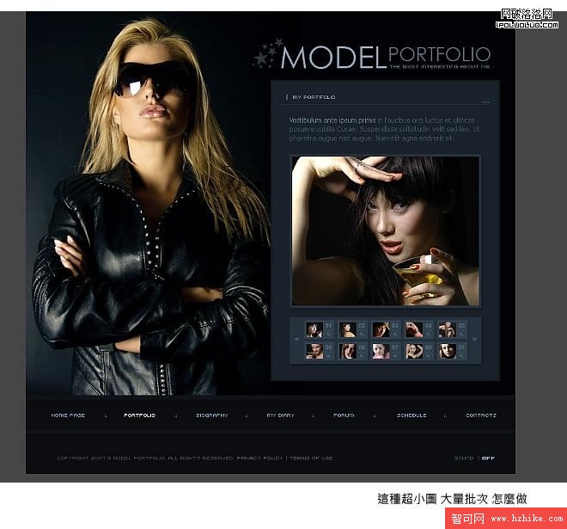The width and height of the screenshot is (567, 529).
Task: Go to the Biography page
Action: pyautogui.click(x=211, y=415)
